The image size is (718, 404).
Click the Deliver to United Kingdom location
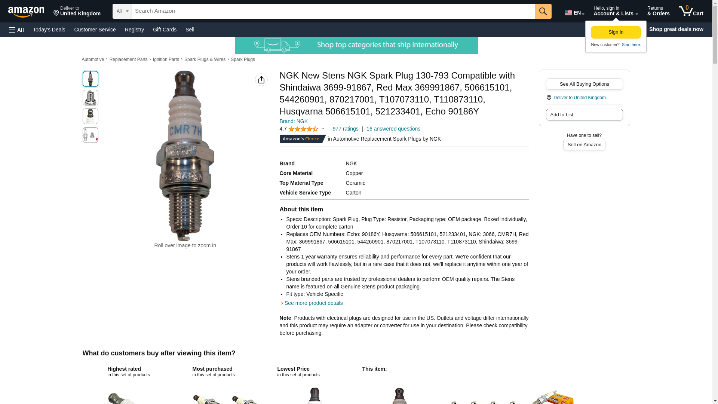coord(77,11)
